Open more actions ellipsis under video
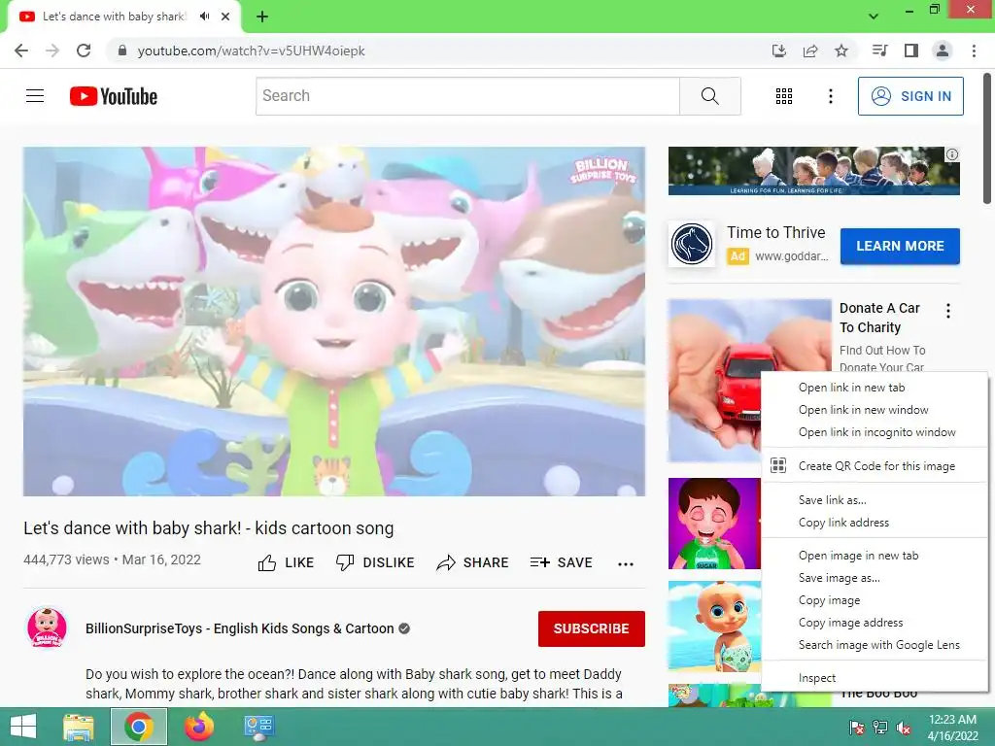995x746 pixels. click(626, 563)
